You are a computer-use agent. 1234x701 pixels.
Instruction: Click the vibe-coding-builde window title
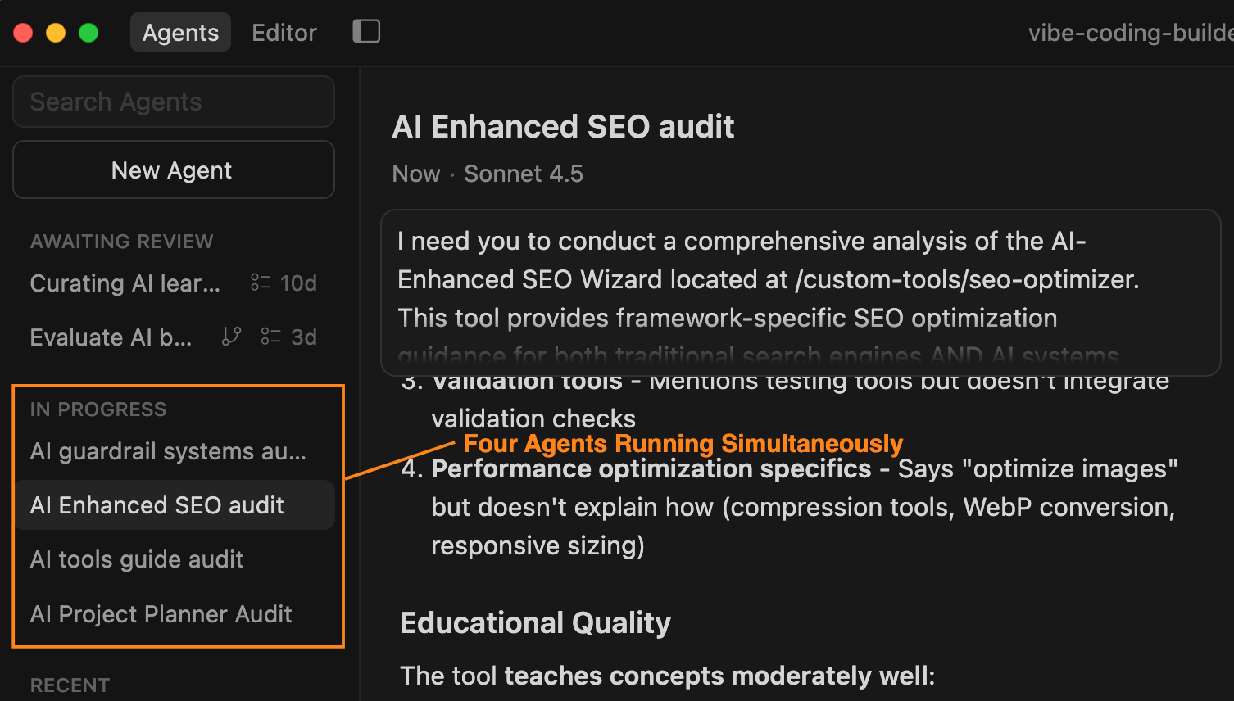click(x=1131, y=33)
